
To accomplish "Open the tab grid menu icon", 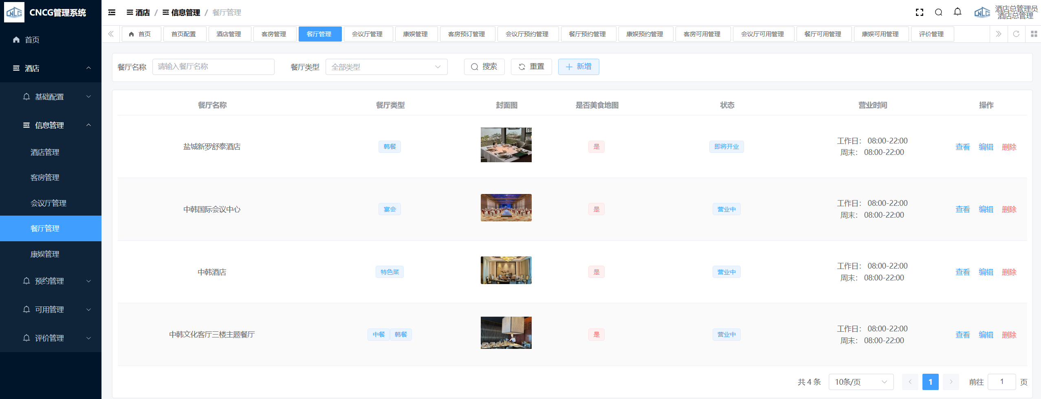I will [x=1034, y=34].
